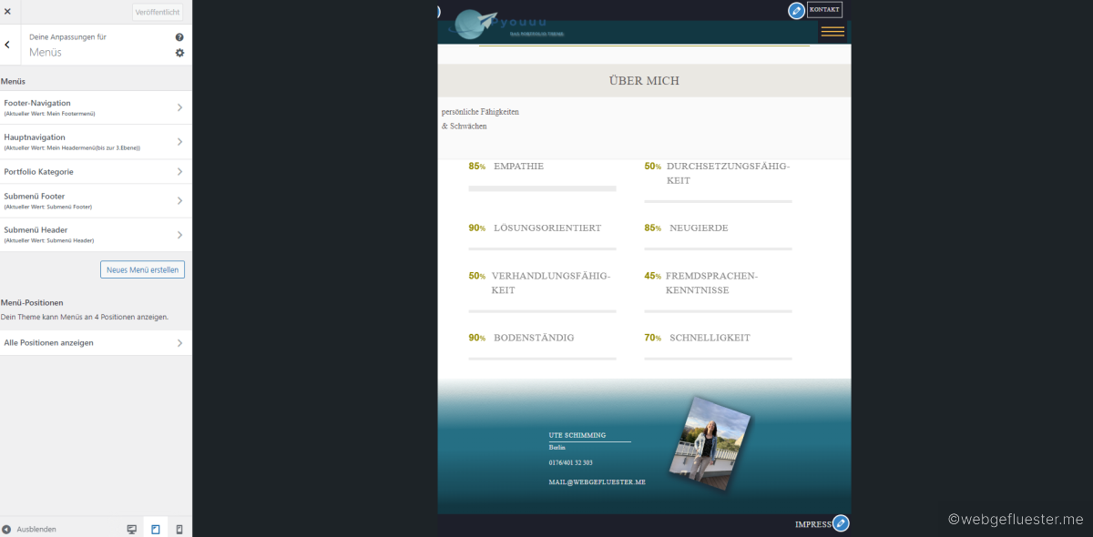Close the Customizer with the X icon

point(7,12)
